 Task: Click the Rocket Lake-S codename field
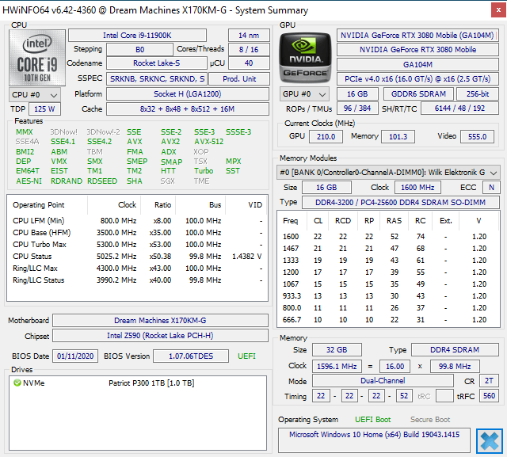157,63
